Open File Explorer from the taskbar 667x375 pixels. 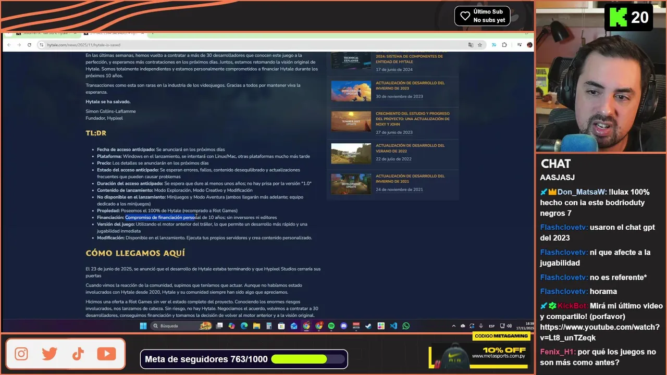pos(256,326)
